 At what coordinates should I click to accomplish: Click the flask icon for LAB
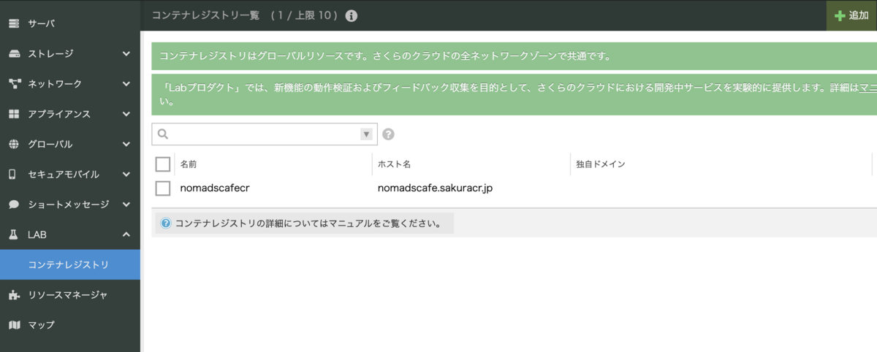(x=13, y=234)
